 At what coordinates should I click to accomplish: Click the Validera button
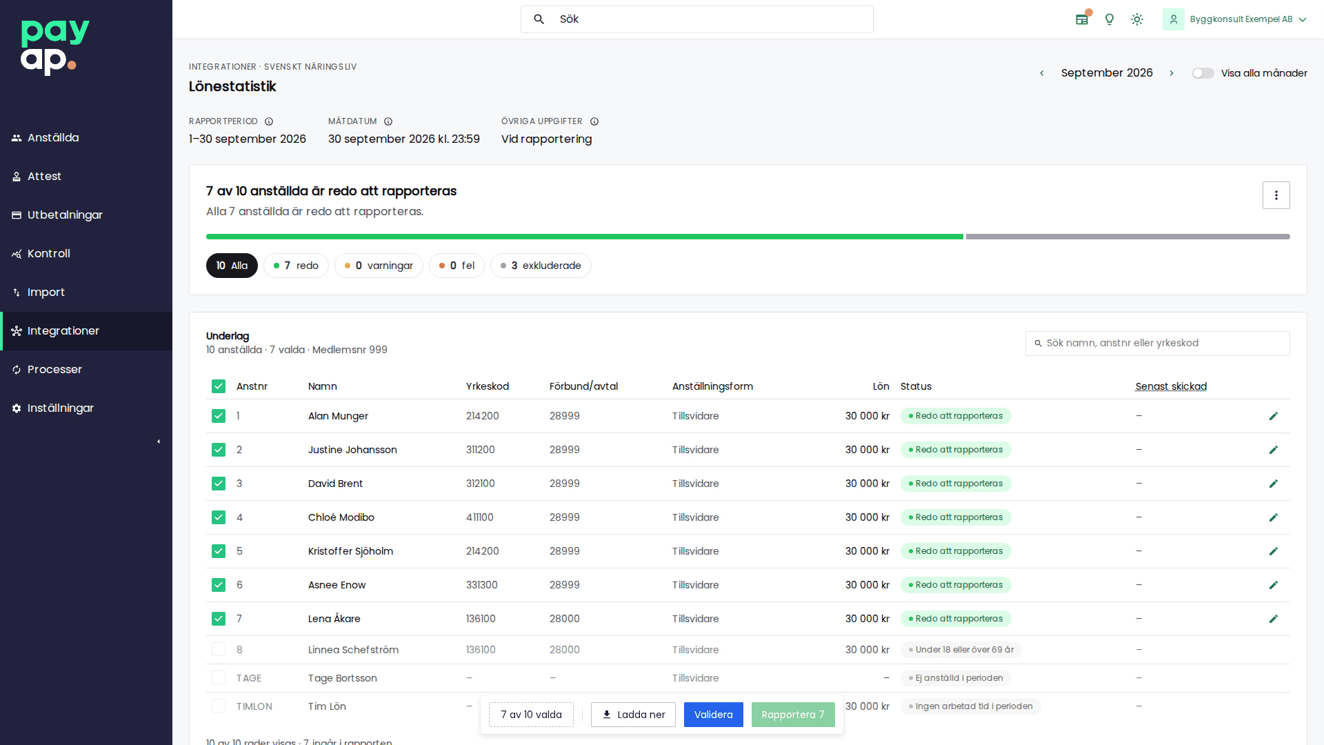pos(713,715)
